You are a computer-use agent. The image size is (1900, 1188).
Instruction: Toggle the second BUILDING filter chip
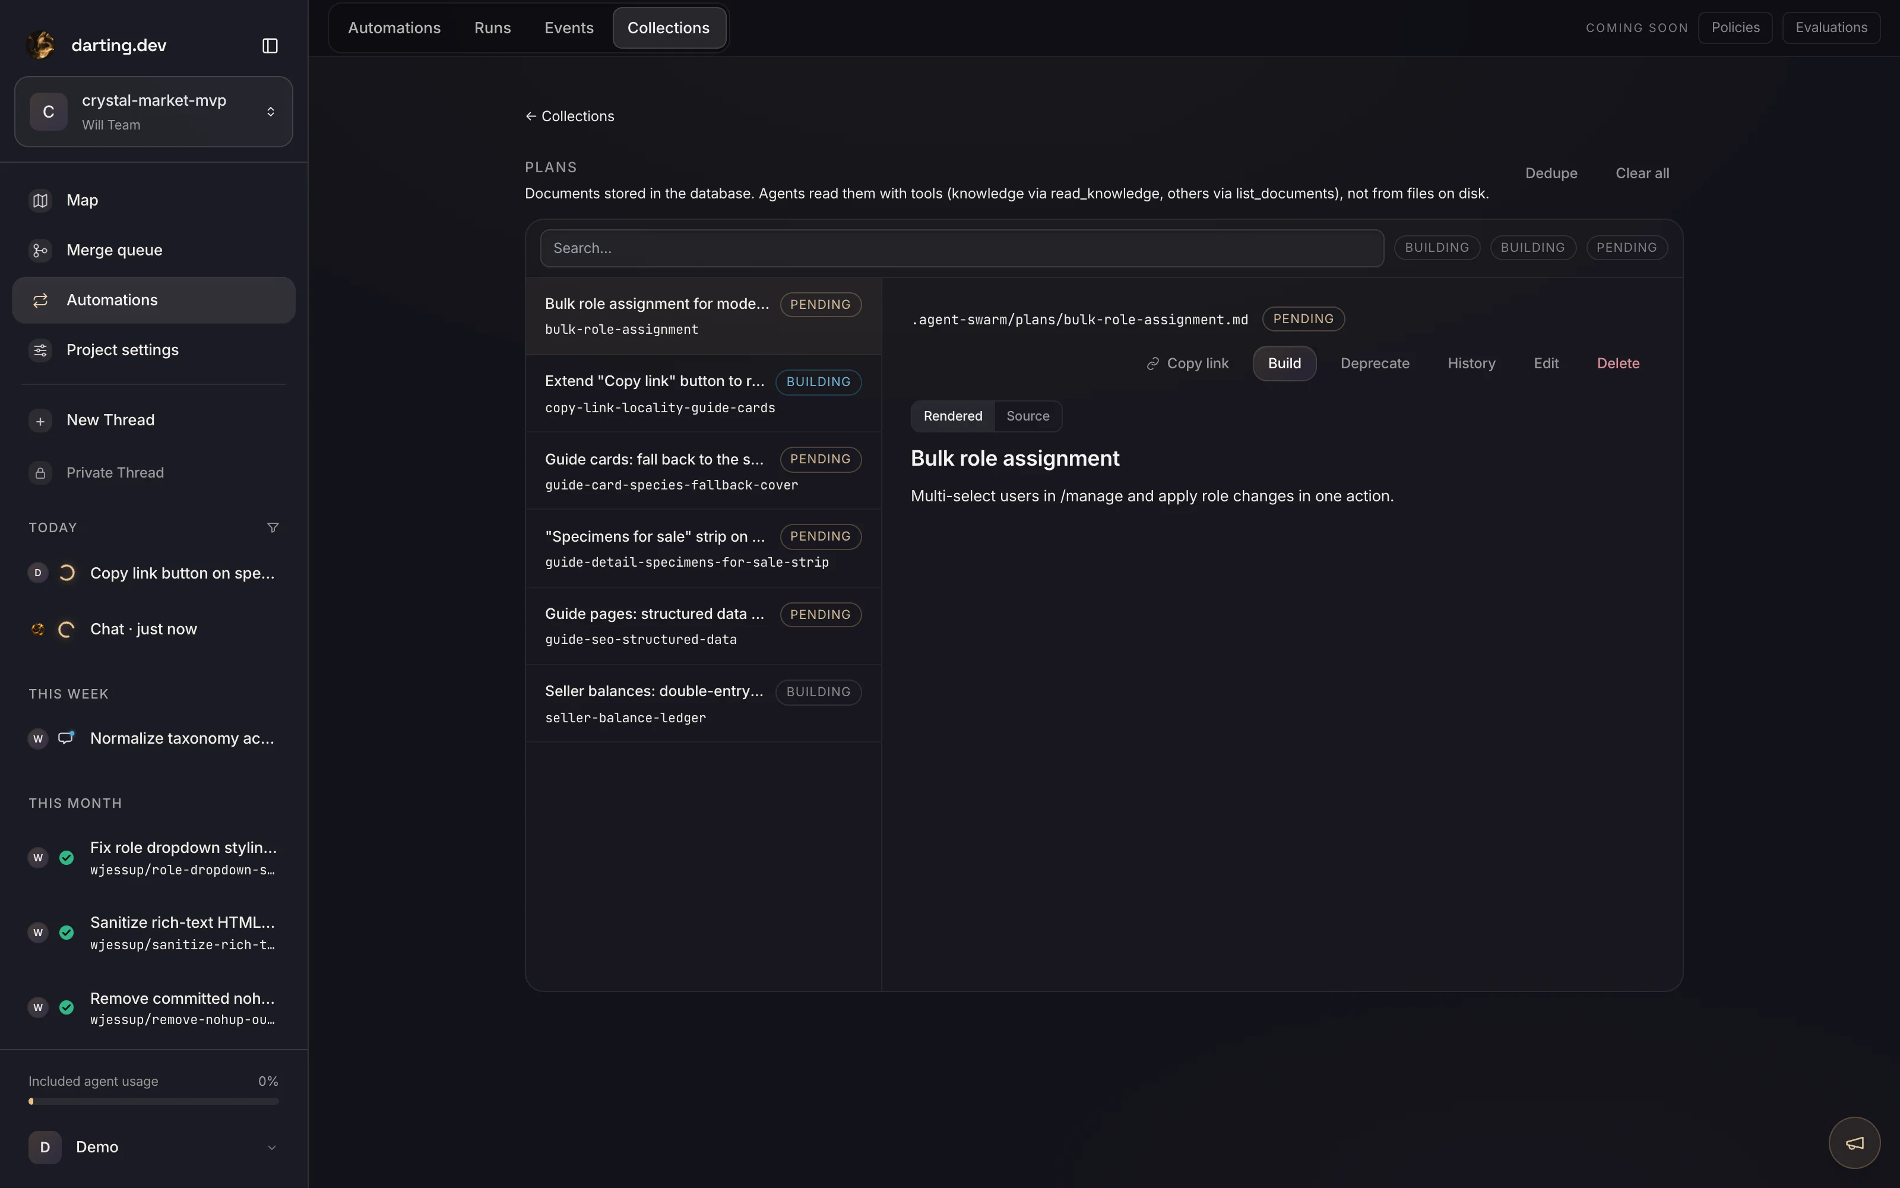click(x=1532, y=248)
